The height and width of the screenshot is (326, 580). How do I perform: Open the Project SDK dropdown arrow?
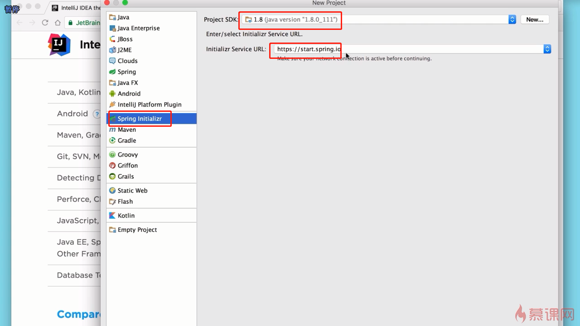tap(512, 19)
